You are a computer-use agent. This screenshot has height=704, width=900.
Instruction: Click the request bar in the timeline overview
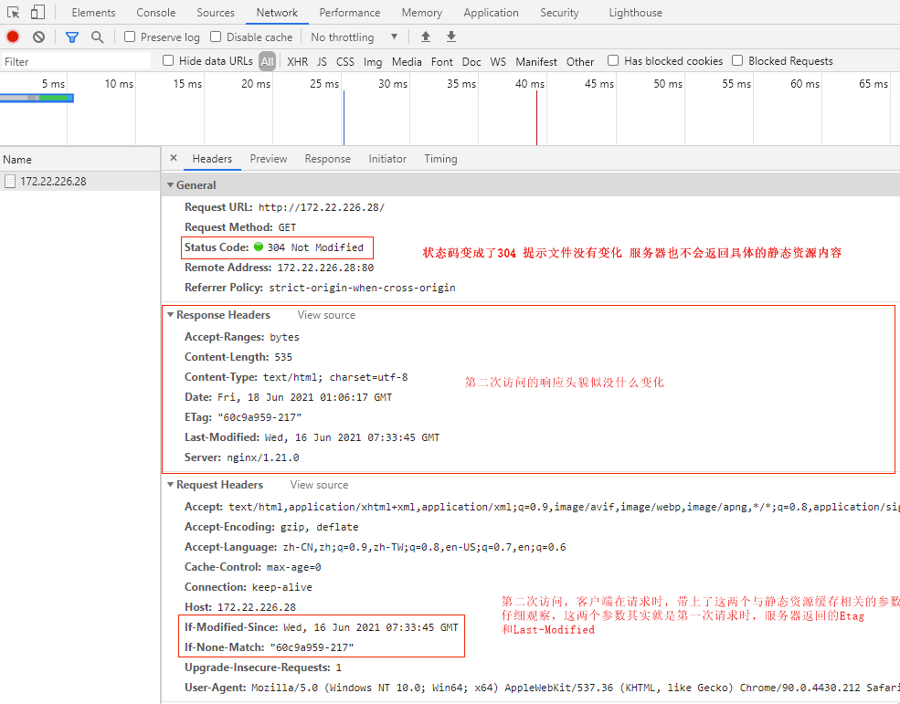37,98
